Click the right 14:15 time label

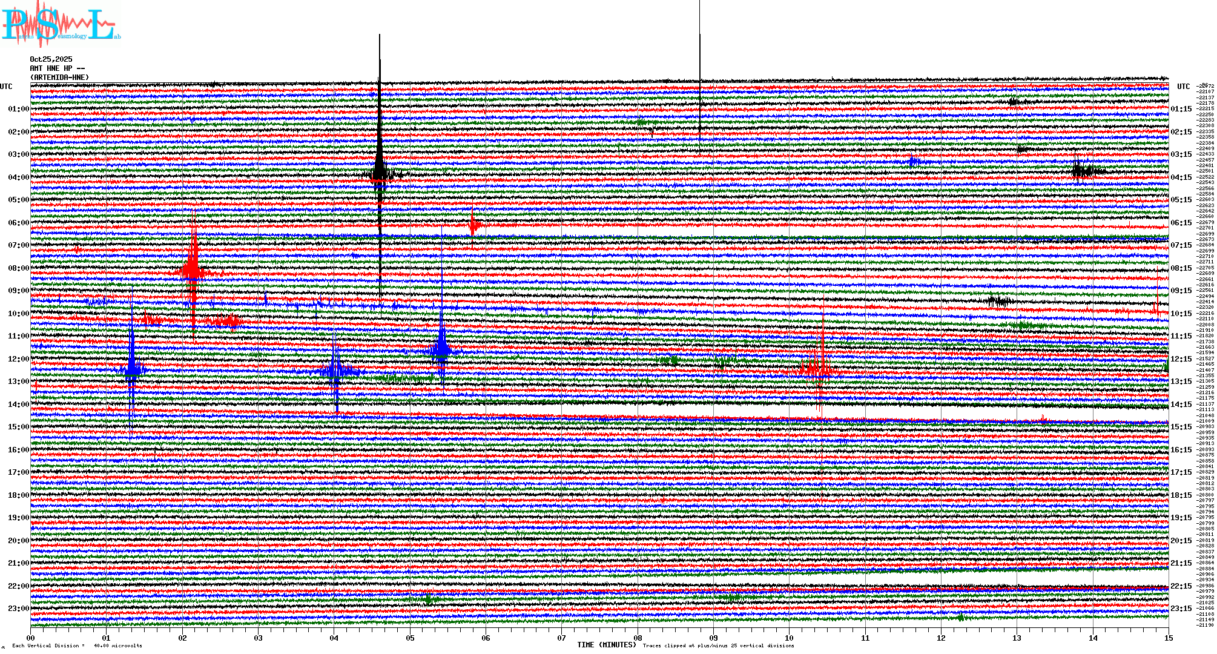coord(1181,405)
